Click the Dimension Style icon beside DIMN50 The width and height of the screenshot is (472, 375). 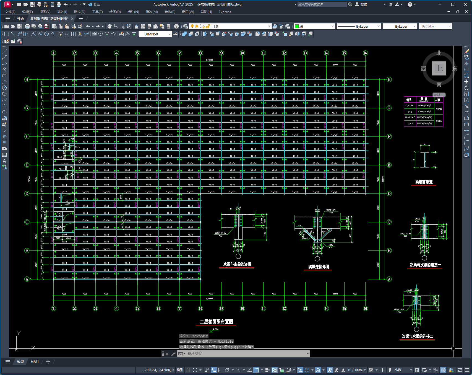pos(175,34)
